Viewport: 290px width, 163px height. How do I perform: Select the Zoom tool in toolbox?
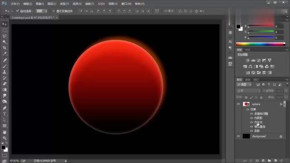click(5, 138)
